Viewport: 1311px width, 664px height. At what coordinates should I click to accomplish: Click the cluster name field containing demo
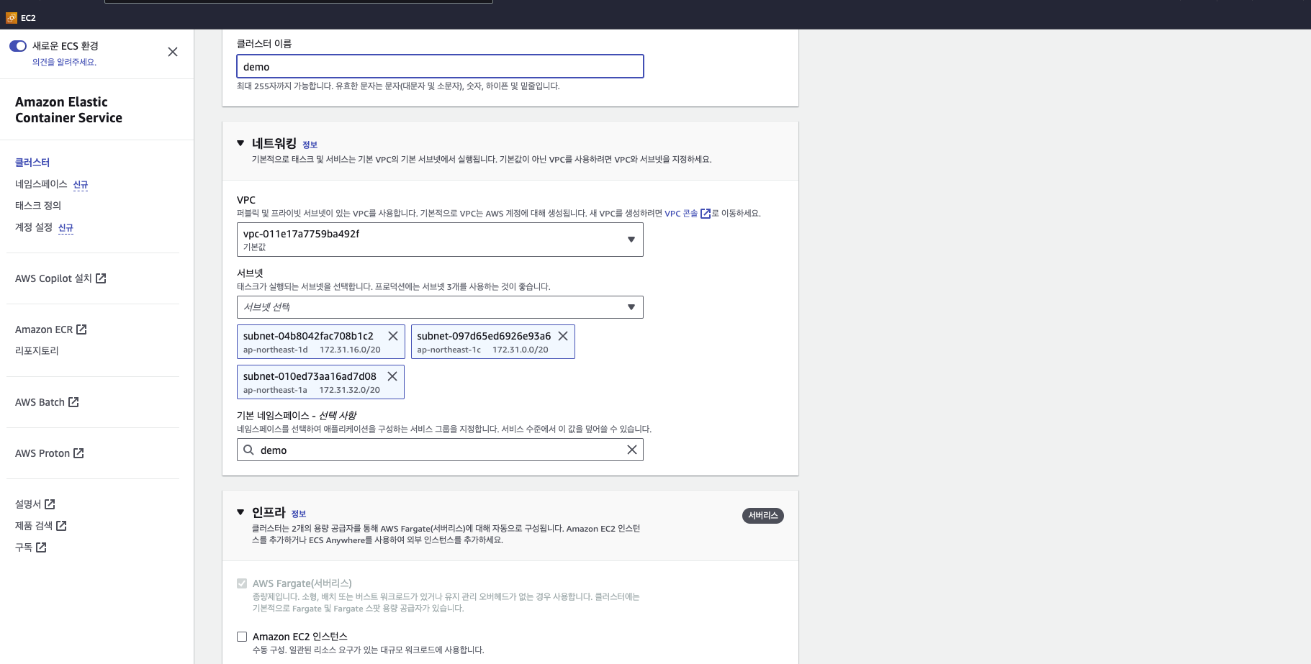(x=440, y=66)
